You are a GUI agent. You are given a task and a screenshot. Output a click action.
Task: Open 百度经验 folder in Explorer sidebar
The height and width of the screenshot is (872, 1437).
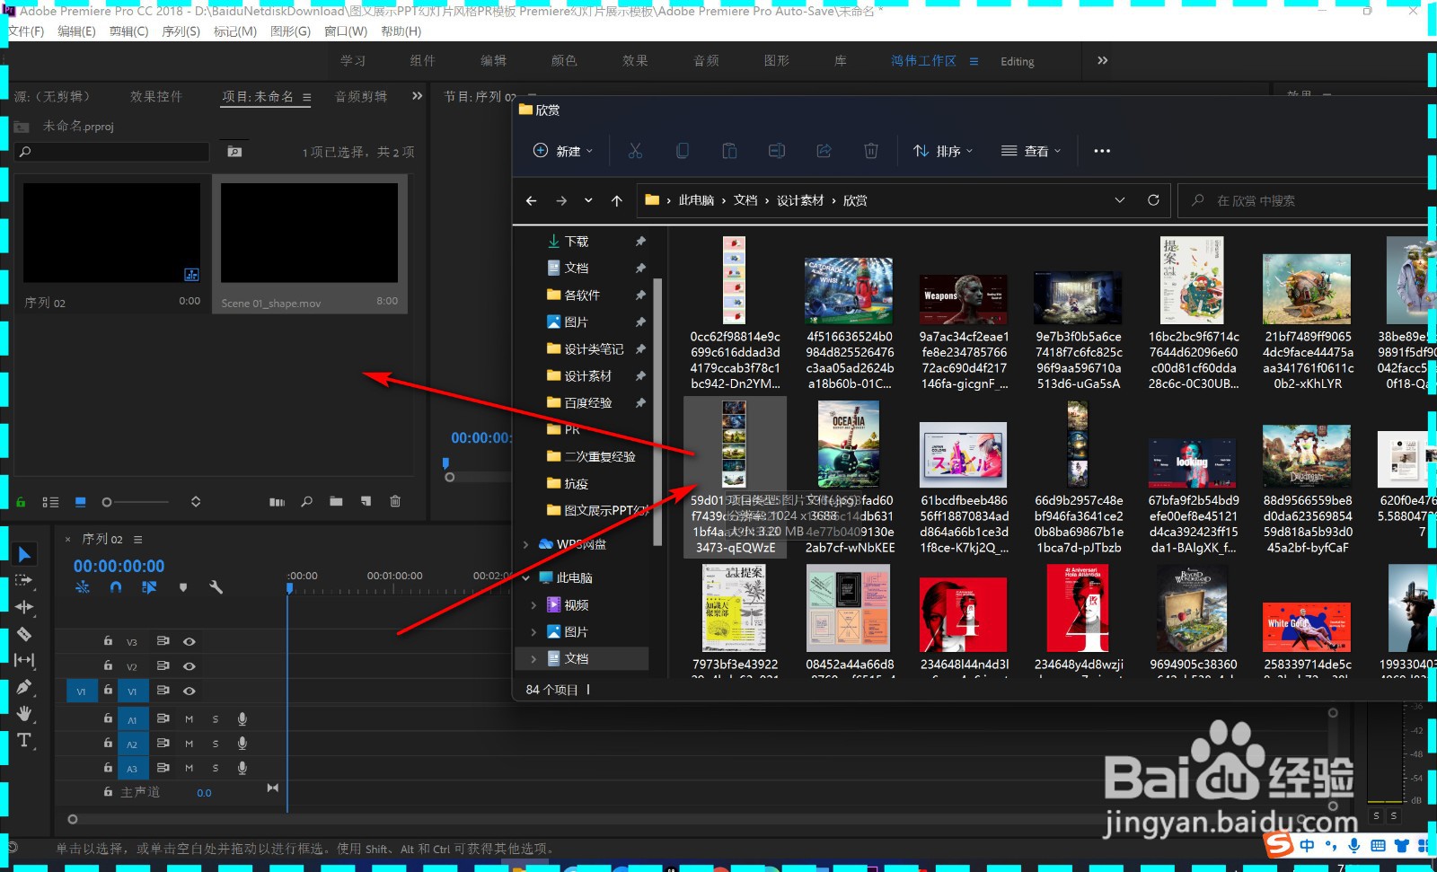(588, 403)
